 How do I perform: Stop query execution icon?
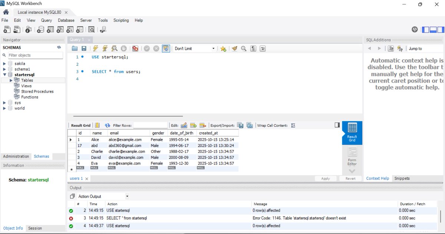coord(123,49)
